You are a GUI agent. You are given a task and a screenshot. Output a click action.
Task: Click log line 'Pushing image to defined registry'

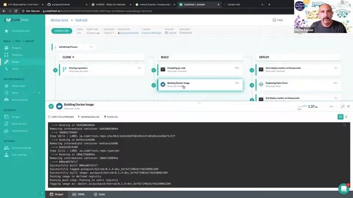coord(76,177)
